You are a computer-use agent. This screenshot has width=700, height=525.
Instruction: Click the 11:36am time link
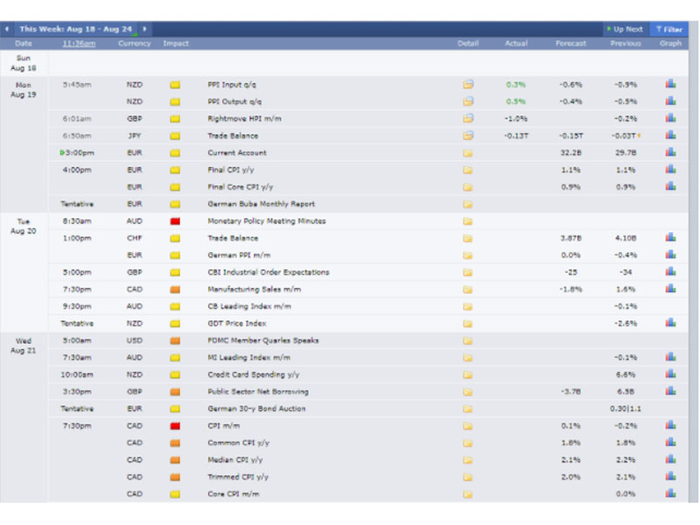79,43
